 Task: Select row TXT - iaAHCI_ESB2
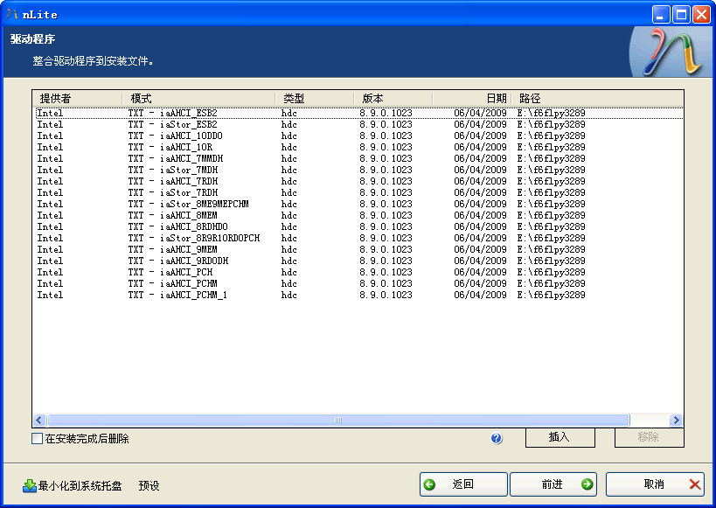(359, 114)
